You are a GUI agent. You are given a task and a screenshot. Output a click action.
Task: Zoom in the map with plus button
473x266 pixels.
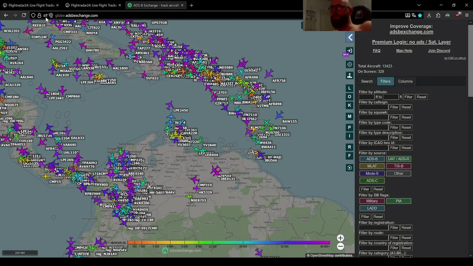coord(340,238)
